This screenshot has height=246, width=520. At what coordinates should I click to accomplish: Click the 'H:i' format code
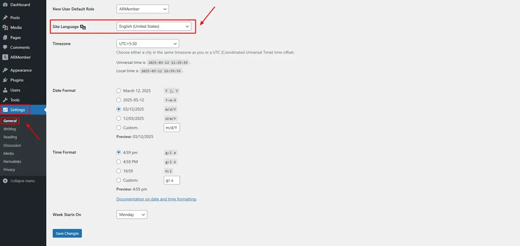point(169,171)
